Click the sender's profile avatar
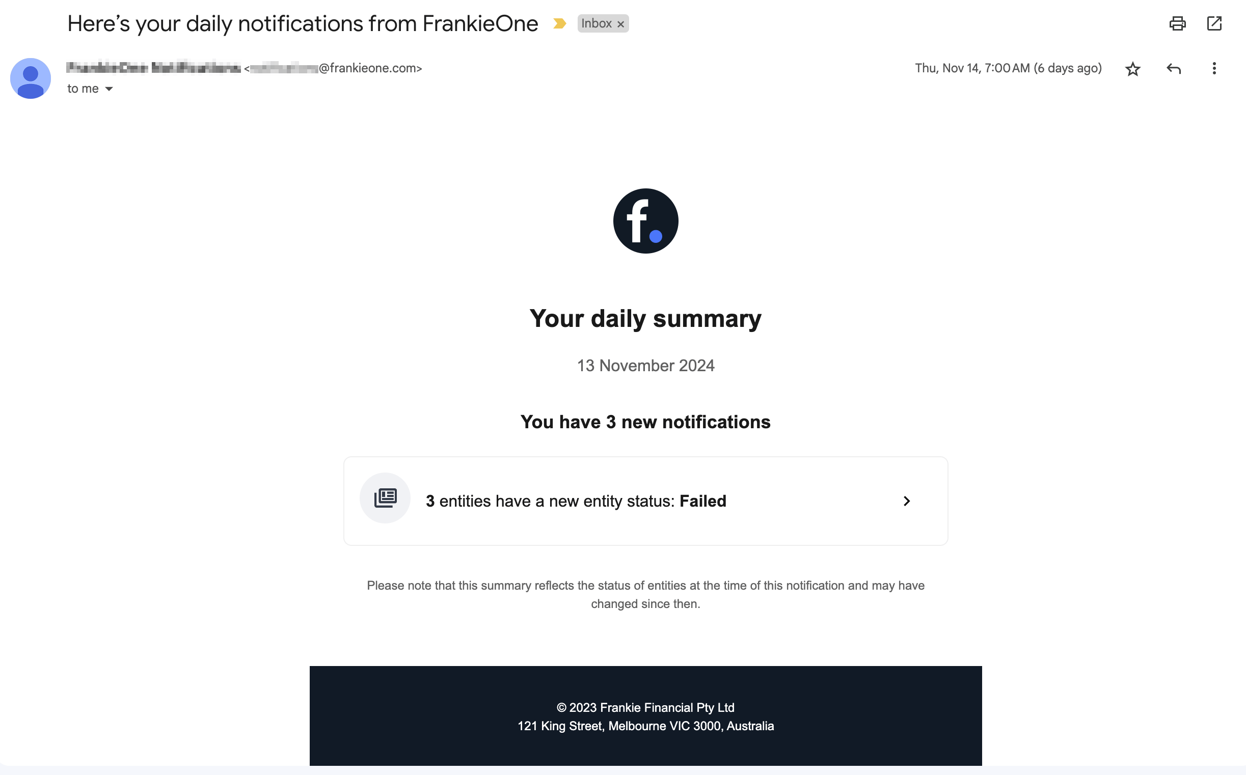The height and width of the screenshot is (775, 1246). coord(30,78)
